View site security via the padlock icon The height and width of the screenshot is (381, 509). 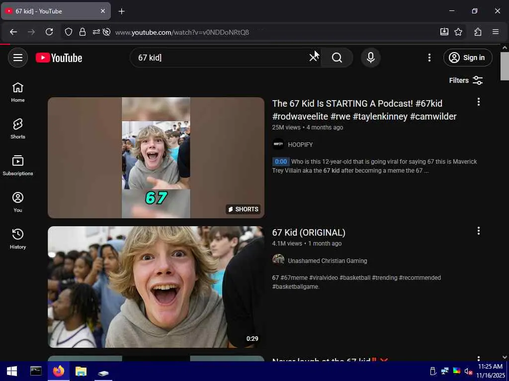point(83,32)
